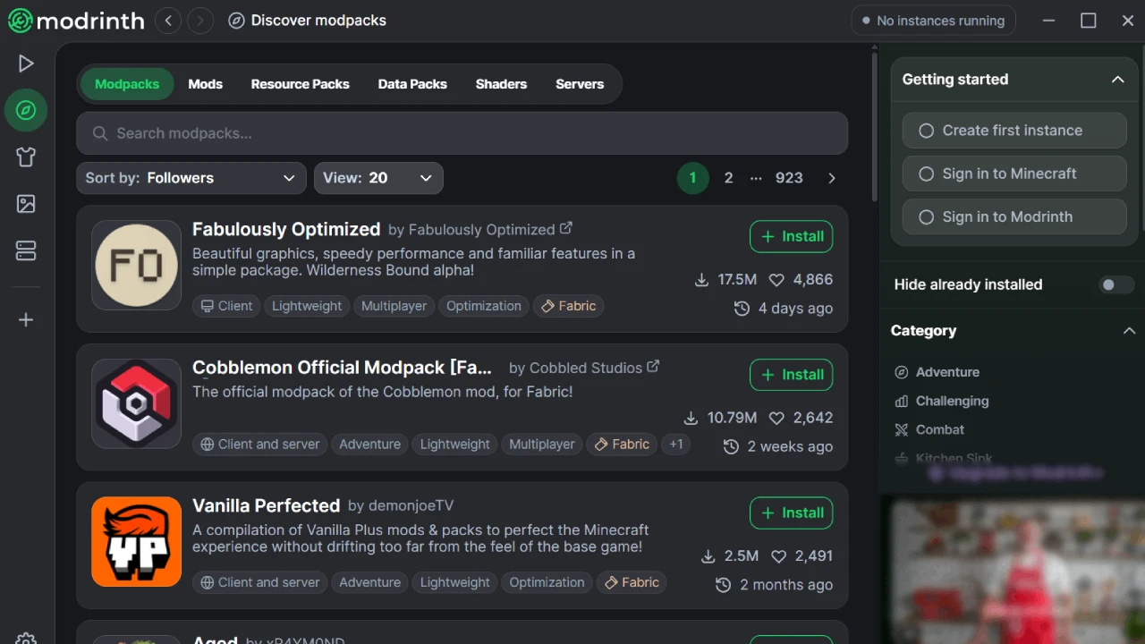
Task: Jump to page 923 of results
Action: (x=789, y=178)
